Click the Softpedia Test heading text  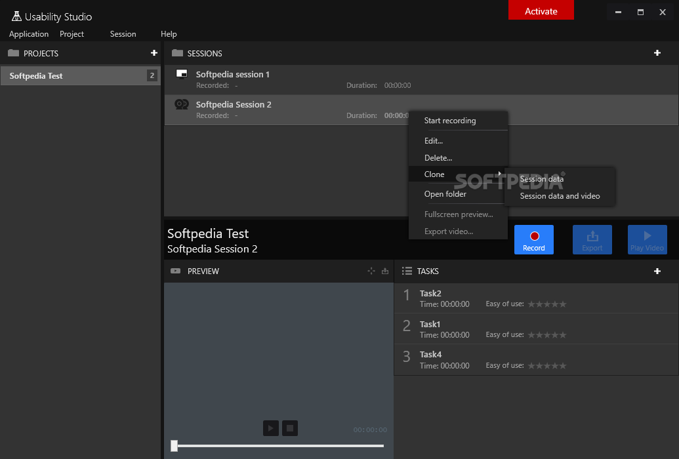coord(208,233)
